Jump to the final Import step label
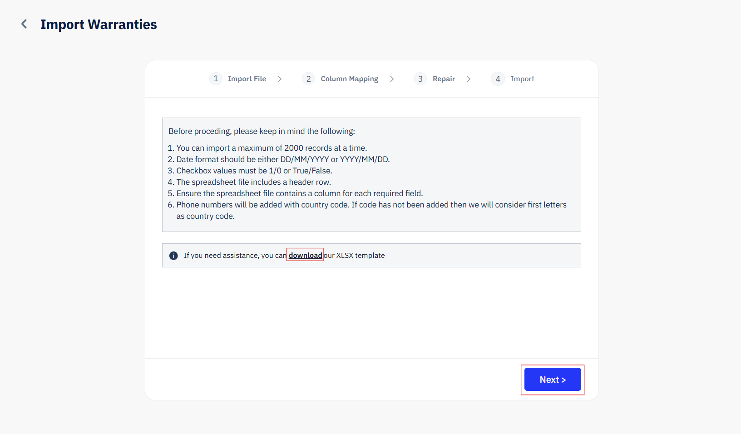Screen dimensions: 741x434 click(x=522, y=79)
